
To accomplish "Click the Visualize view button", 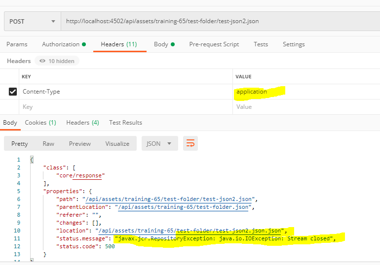I will [x=117, y=143].
